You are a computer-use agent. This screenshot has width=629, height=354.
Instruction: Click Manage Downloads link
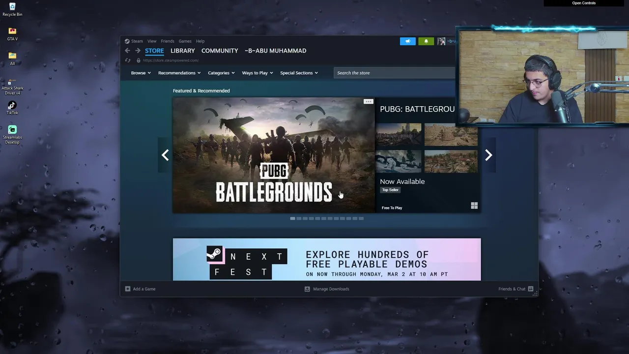click(331, 289)
